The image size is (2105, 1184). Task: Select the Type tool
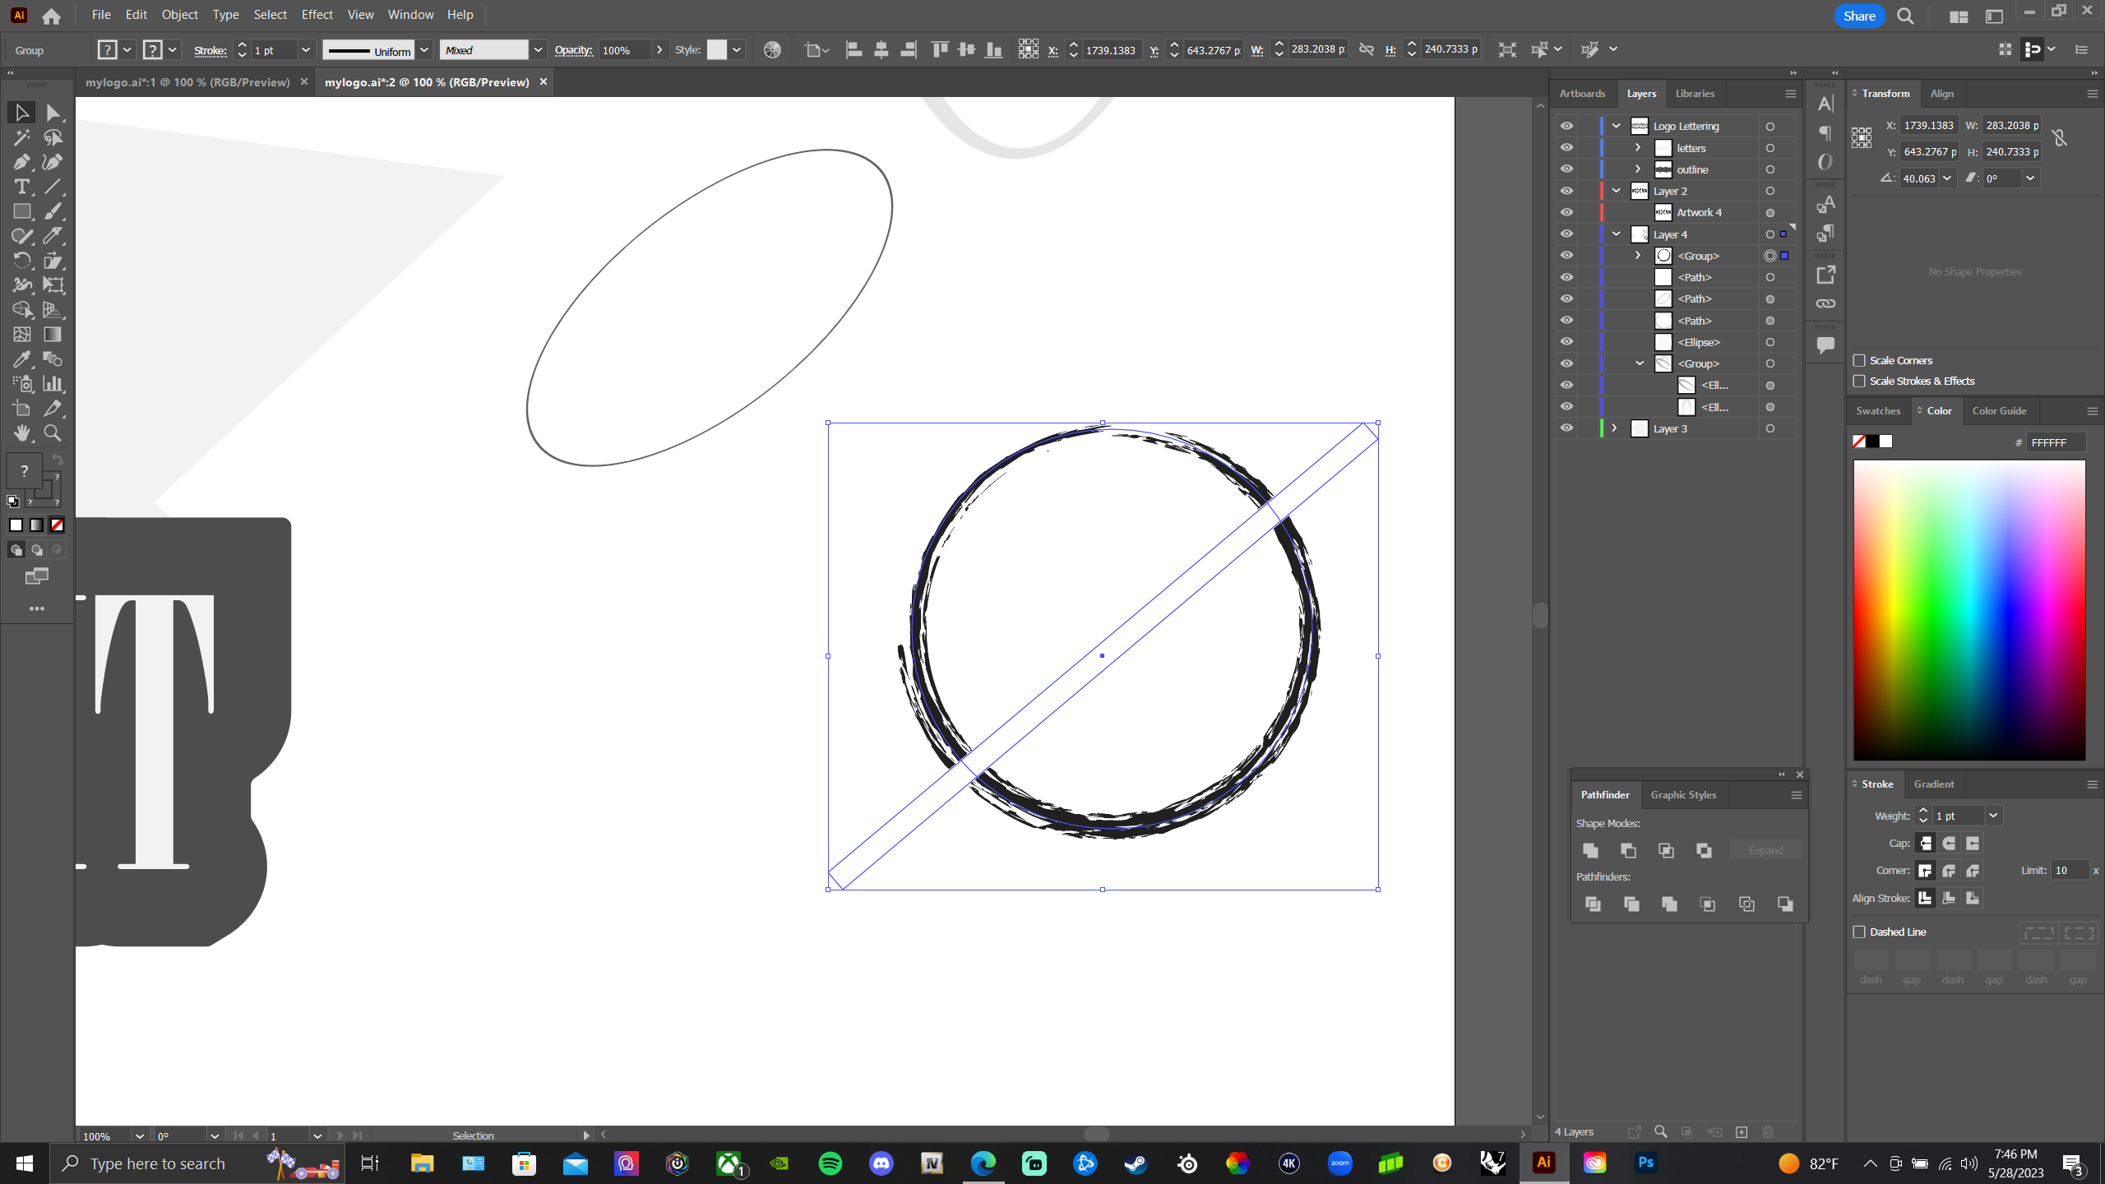[21, 187]
